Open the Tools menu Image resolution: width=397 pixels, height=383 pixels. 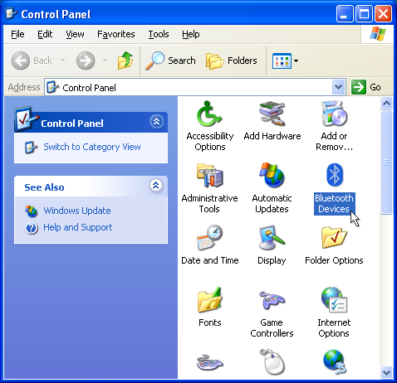pos(159,34)
